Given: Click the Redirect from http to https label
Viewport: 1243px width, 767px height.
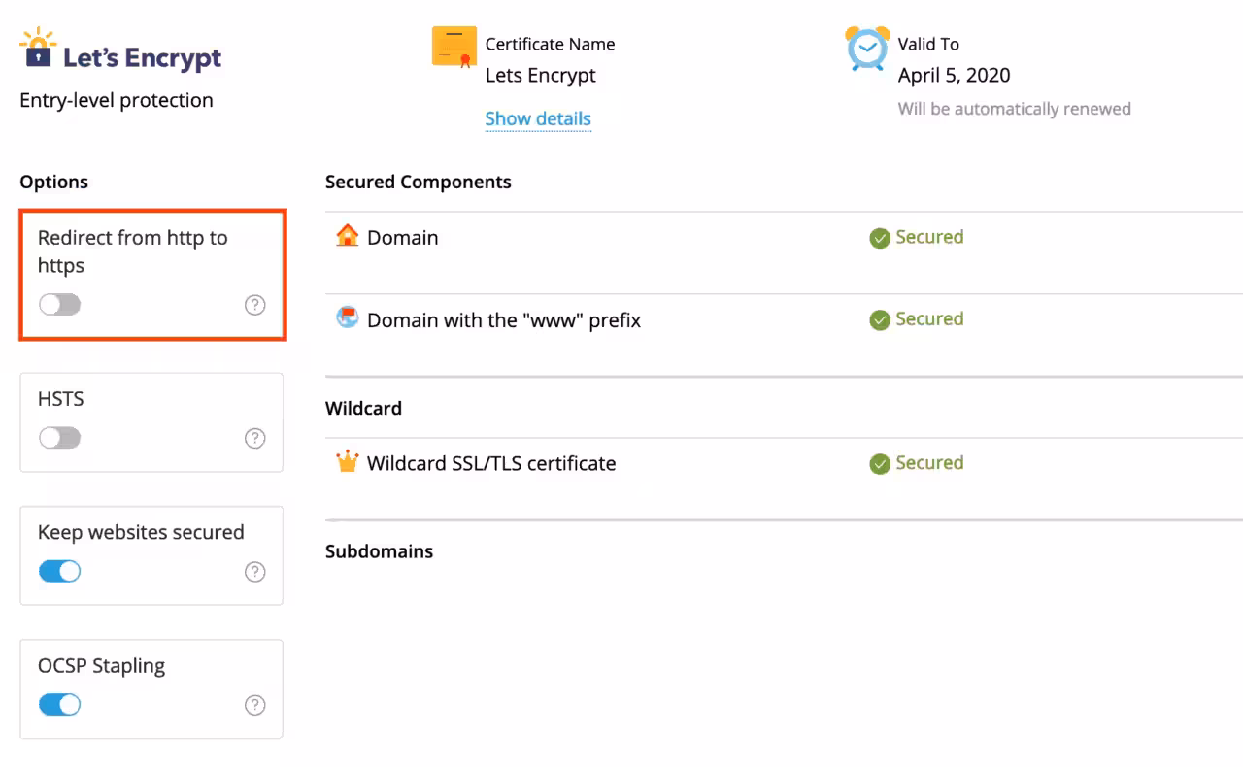Looking at the screenshot, I should coord(133,251).
